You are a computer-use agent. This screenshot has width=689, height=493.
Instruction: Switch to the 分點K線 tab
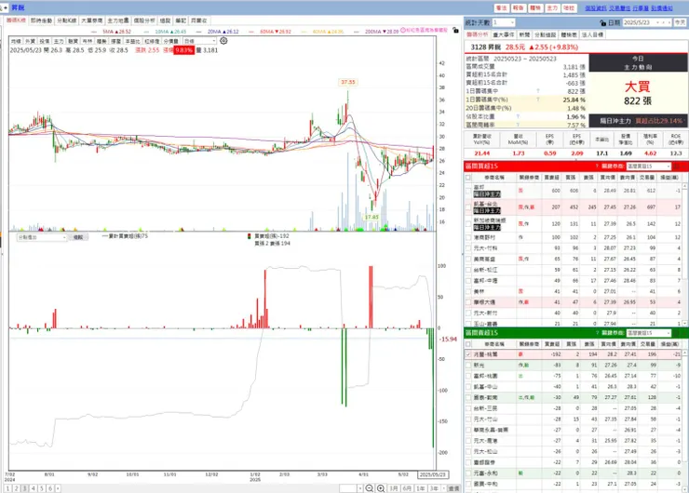tap(67, 20)
